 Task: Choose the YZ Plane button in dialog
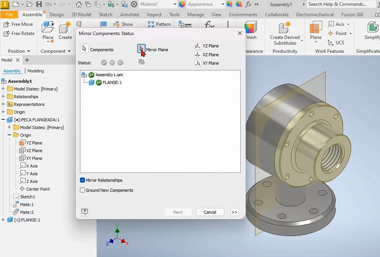[x=198, y=46]
